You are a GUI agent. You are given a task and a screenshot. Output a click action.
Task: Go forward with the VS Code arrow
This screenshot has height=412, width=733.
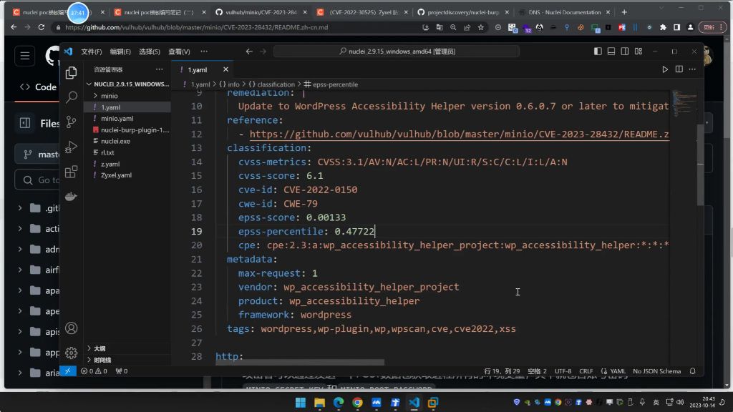click(x=263, y=51)
